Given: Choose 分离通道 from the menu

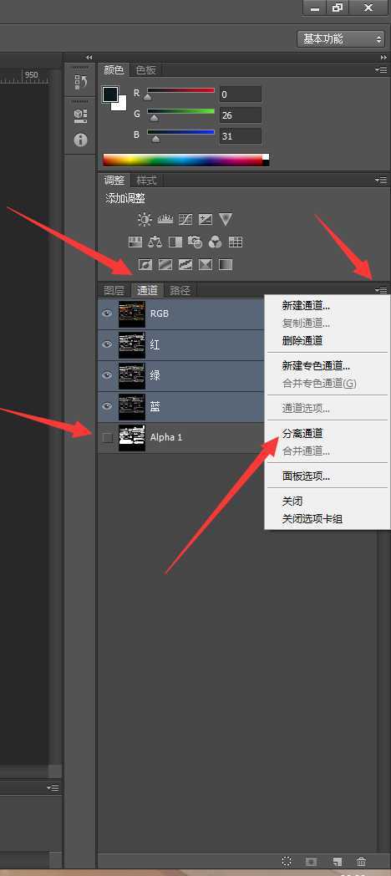Looking at the screenshot, I should point(328,434).
